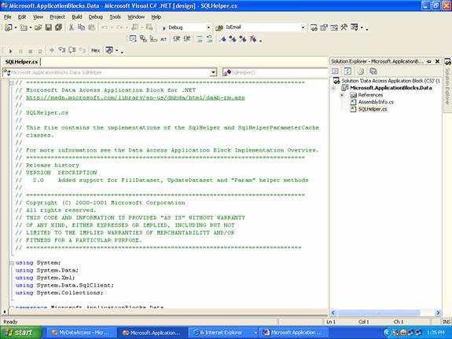Click the Paste icon in the toolbar
The width and height of the screenshot is (452, 339).
[92, 27]
